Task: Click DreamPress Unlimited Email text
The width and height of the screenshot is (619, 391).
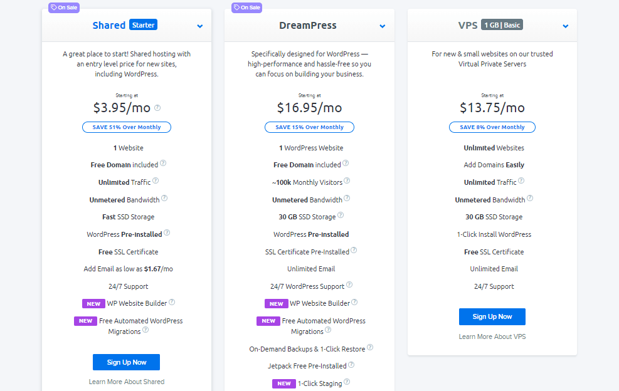Action: tap(311, 269)
